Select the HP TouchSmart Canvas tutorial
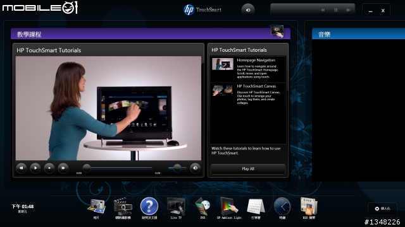The width and height of the screenshot is (405, 227). coord(248,95)
